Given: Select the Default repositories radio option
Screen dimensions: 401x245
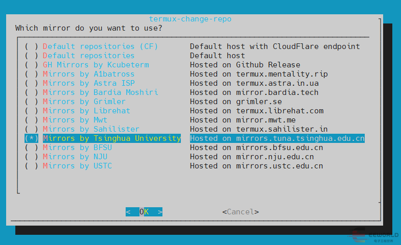Looking at the screenshot, I should (31, 56).
